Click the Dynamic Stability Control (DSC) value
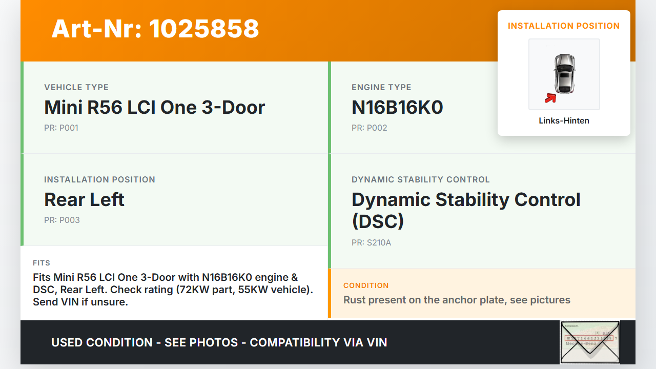The width and height of the screenshot is (656, 369). point(466,210)
